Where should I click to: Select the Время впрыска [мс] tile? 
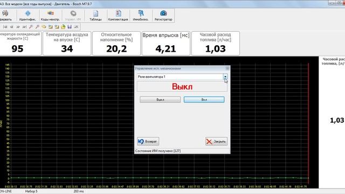click(x=166, y=43)
